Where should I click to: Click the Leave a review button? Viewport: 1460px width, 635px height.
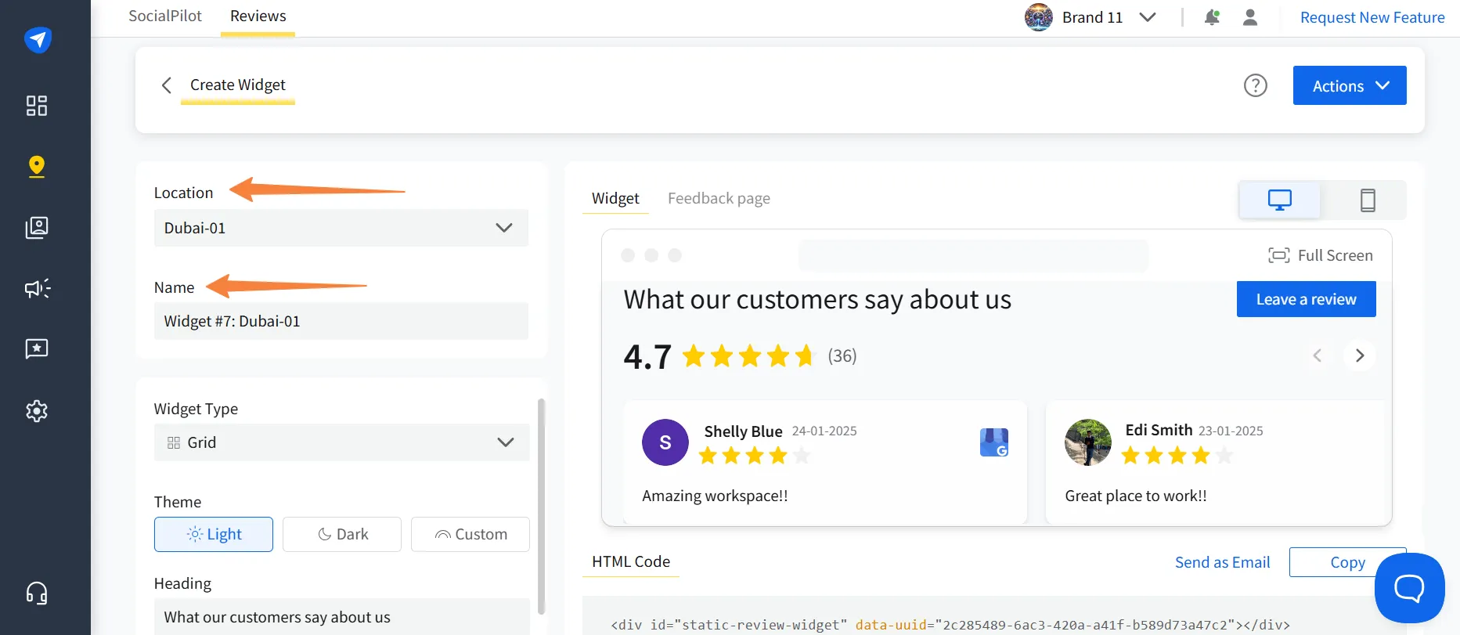point(1306,299)
